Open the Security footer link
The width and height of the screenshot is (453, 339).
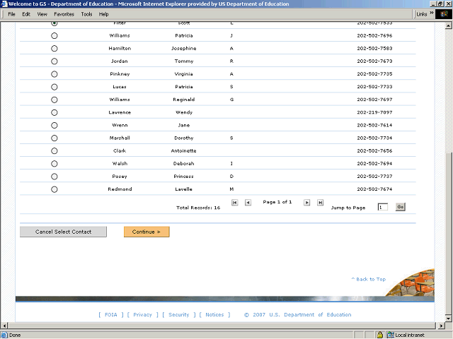179,314
